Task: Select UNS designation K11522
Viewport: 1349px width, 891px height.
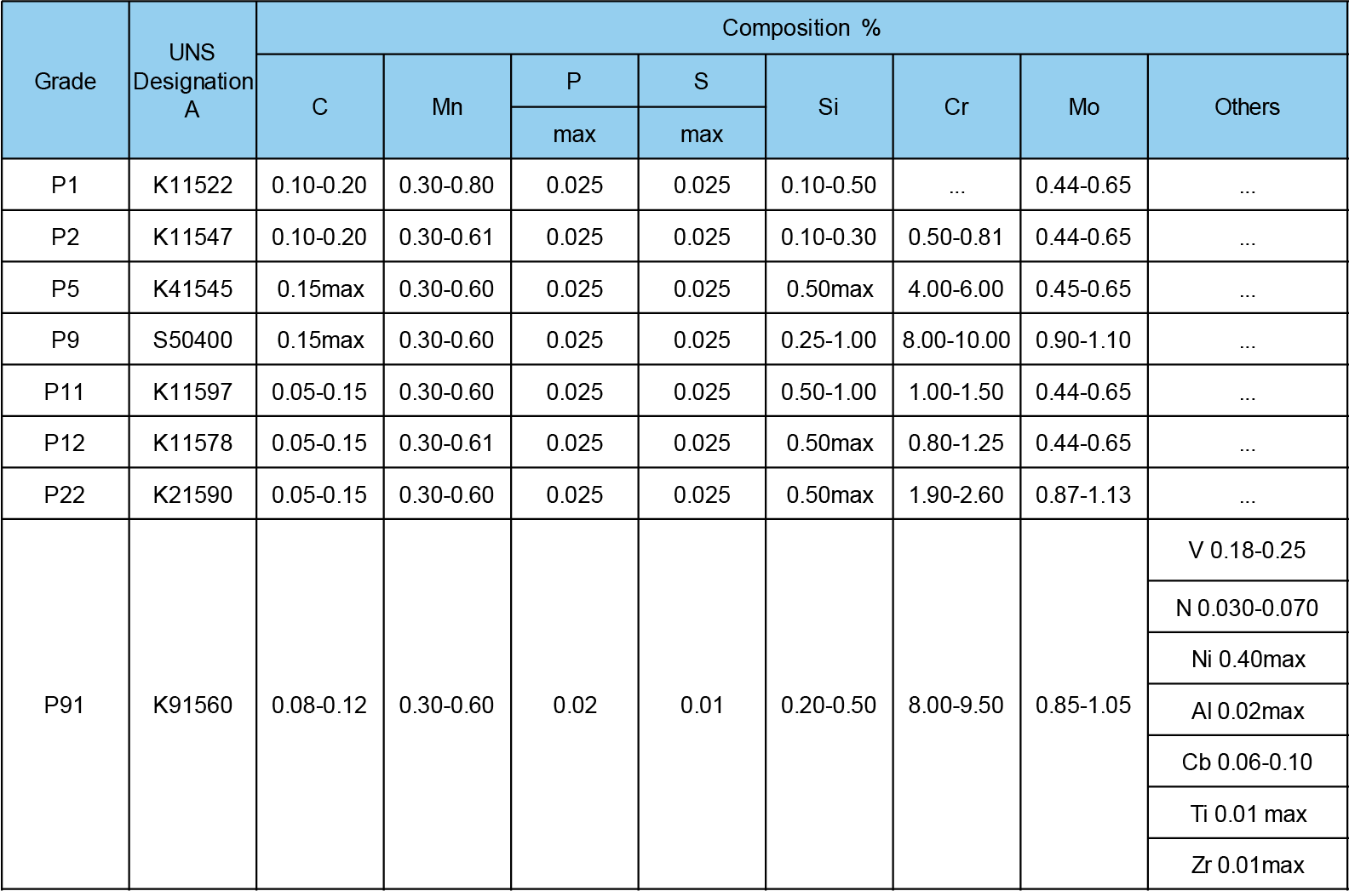Action: pyautogui.click(x=192, y=185)
